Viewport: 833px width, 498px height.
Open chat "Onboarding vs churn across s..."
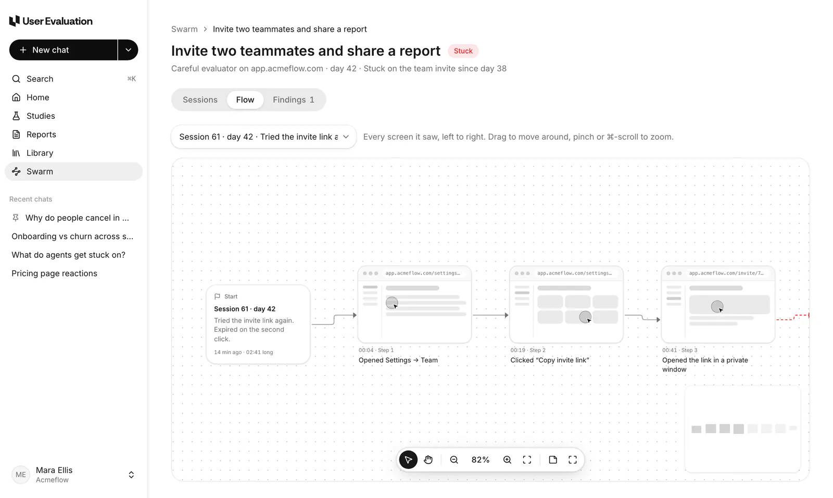pyautogui.click(x=73, y=236)
